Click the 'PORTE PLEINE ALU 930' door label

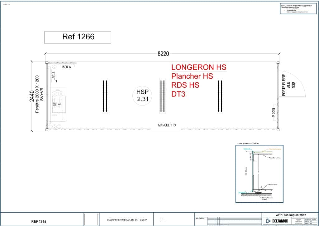(x=288, y=85)
